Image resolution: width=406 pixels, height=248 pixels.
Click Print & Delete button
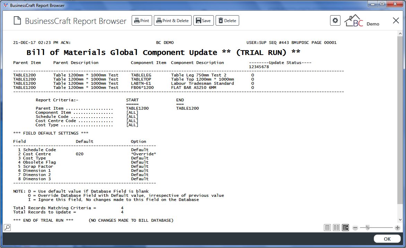tap(173, 21)
